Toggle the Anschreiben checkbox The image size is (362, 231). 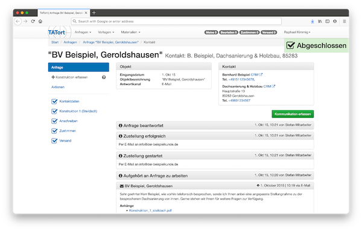point(54,121)
